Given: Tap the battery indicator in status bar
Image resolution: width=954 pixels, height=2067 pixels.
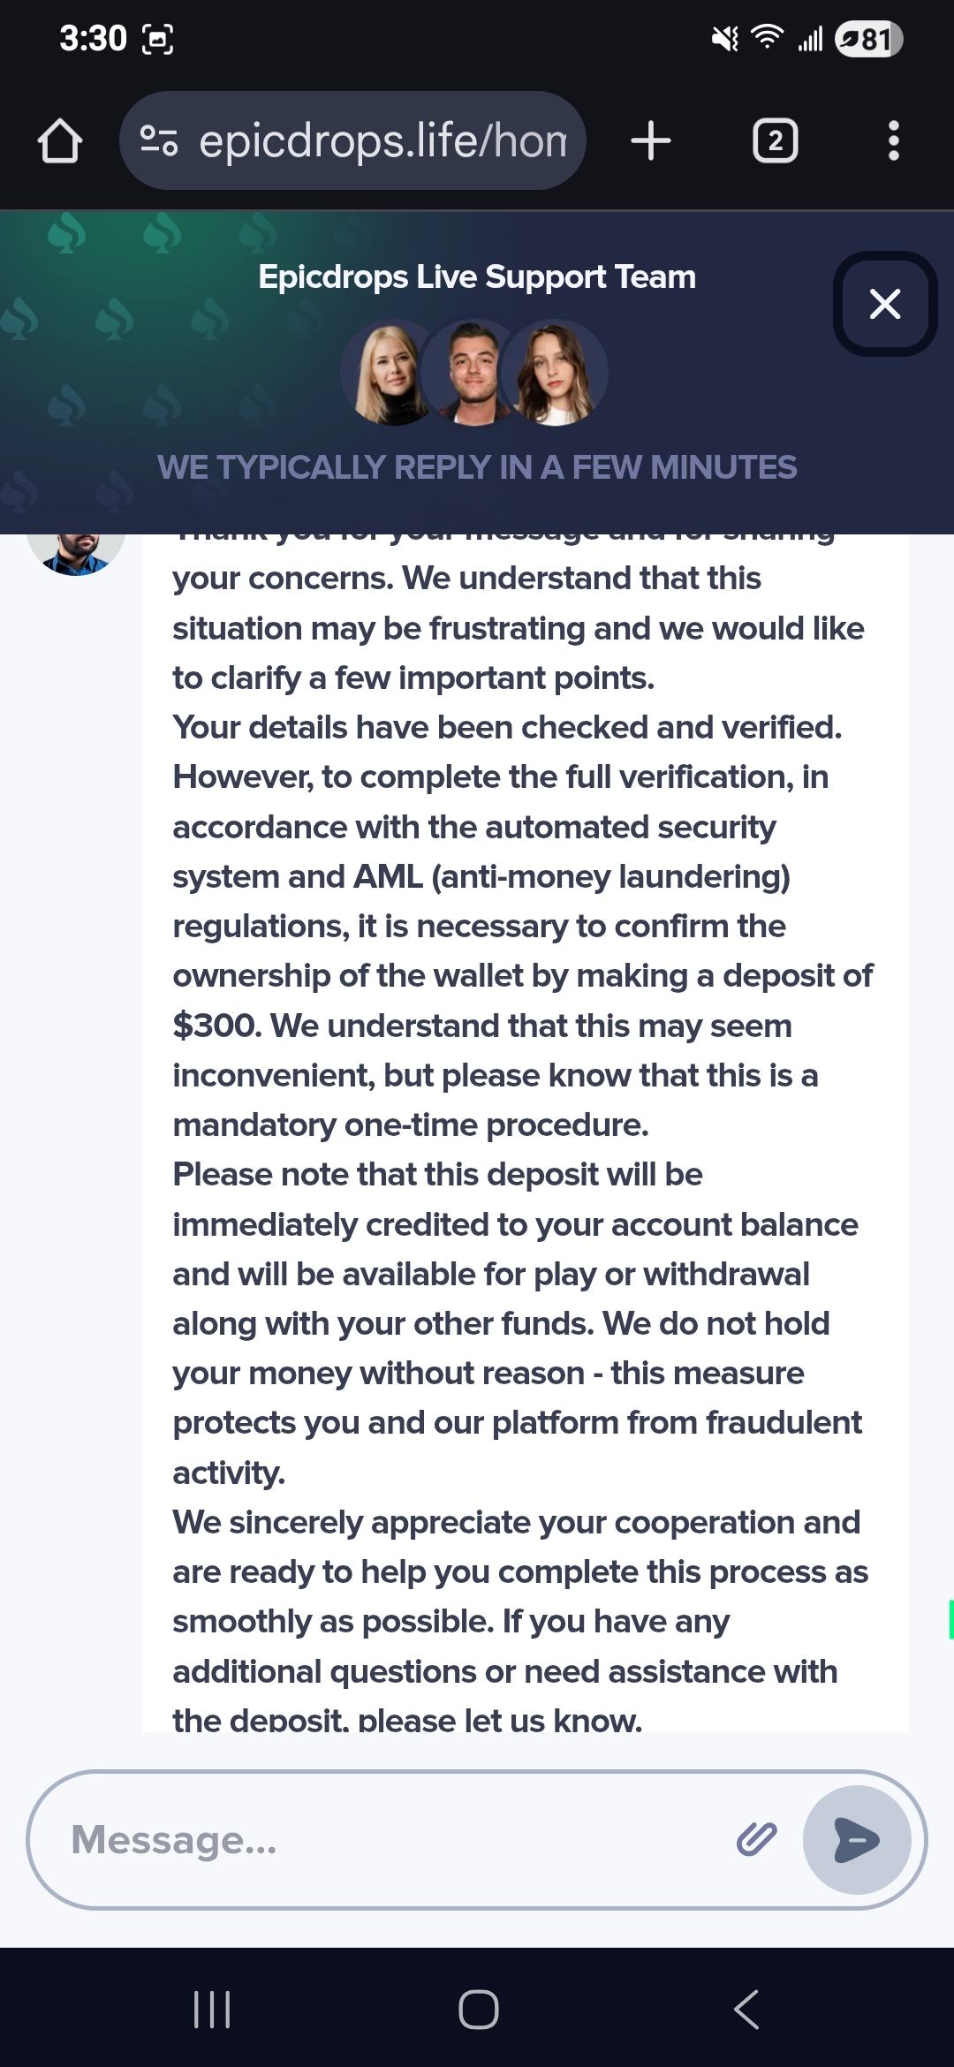Looking at the screenshot, I should [x=868, y=39].
